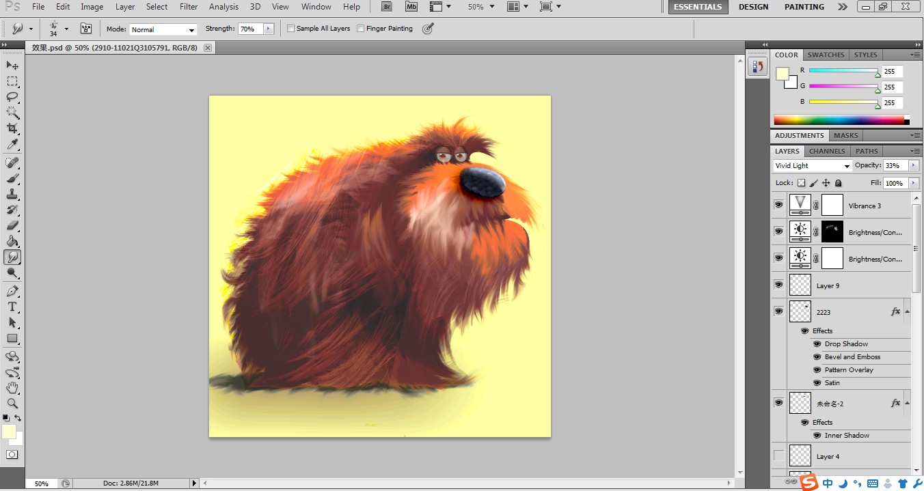Open the History panel icon
The width and height of the screenshot is (924, 491).
tap(757, 66)
